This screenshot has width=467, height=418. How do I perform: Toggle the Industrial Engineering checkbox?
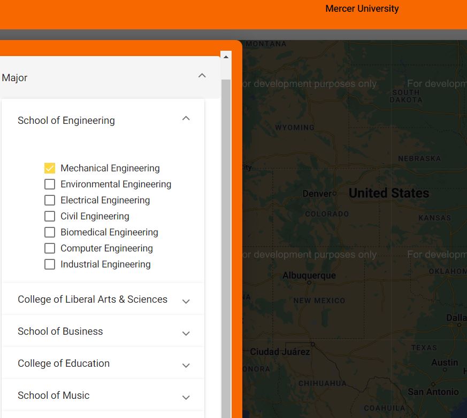[50, 264]
